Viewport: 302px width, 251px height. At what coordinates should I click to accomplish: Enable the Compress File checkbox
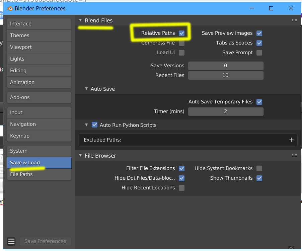click(181, 43)
